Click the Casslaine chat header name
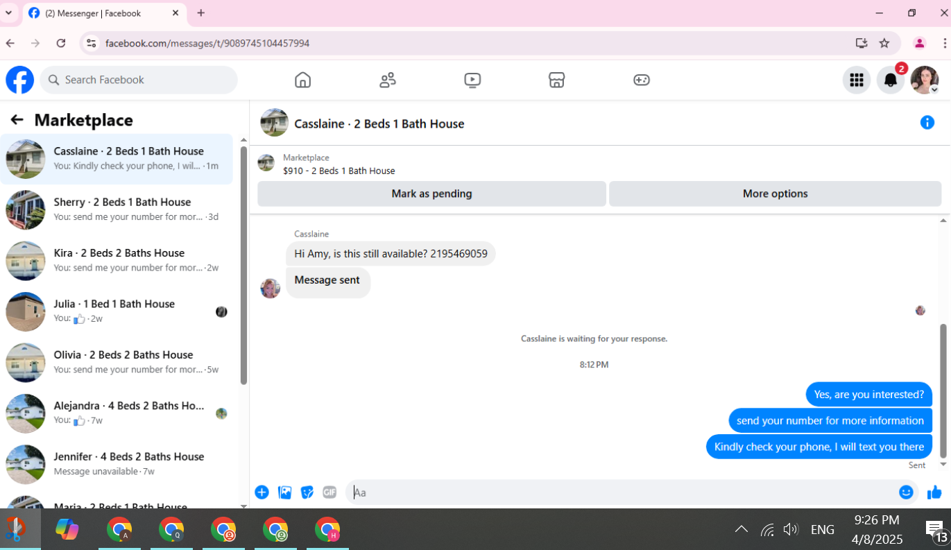 [x=379, y=123]
